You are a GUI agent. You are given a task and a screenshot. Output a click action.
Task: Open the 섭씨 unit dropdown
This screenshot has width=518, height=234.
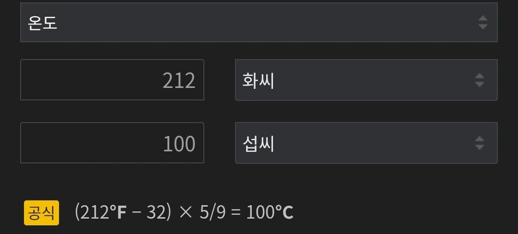(x=366, y=143)
